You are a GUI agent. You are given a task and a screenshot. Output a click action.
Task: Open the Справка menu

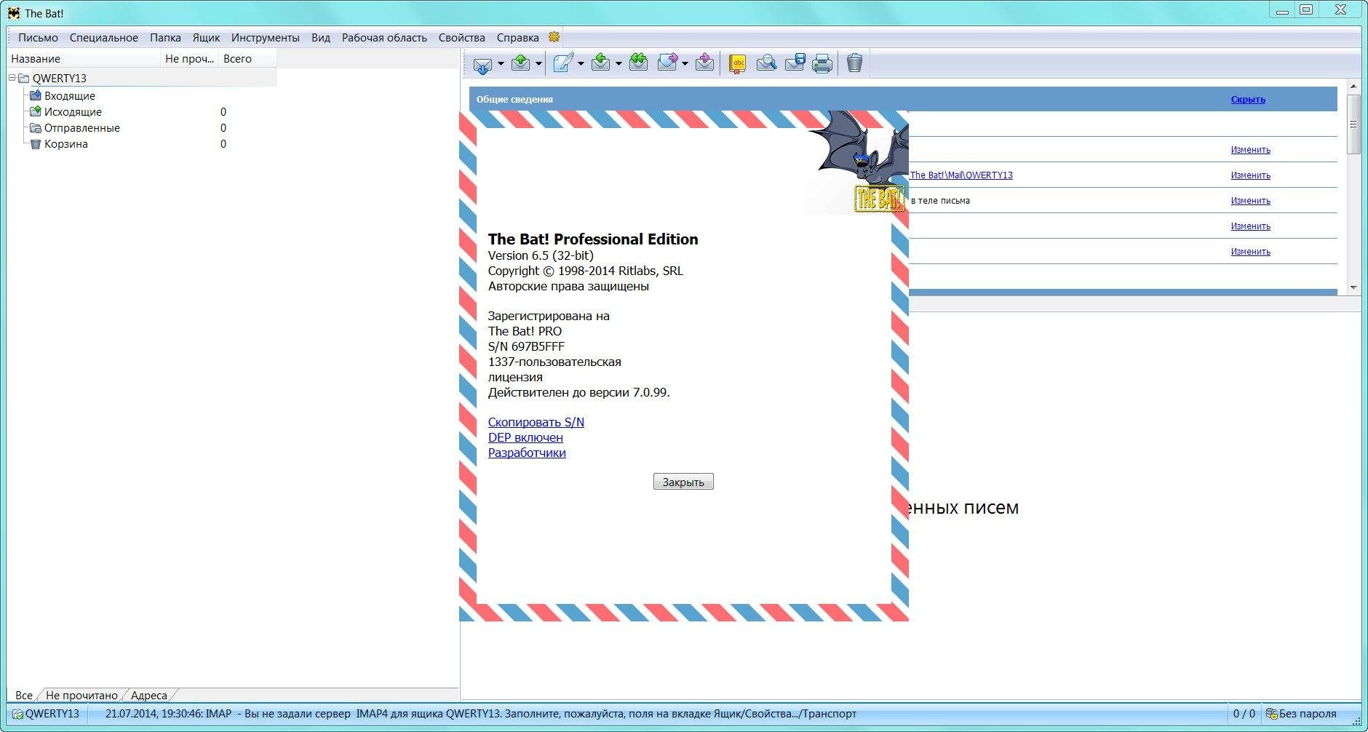[517, 38]
